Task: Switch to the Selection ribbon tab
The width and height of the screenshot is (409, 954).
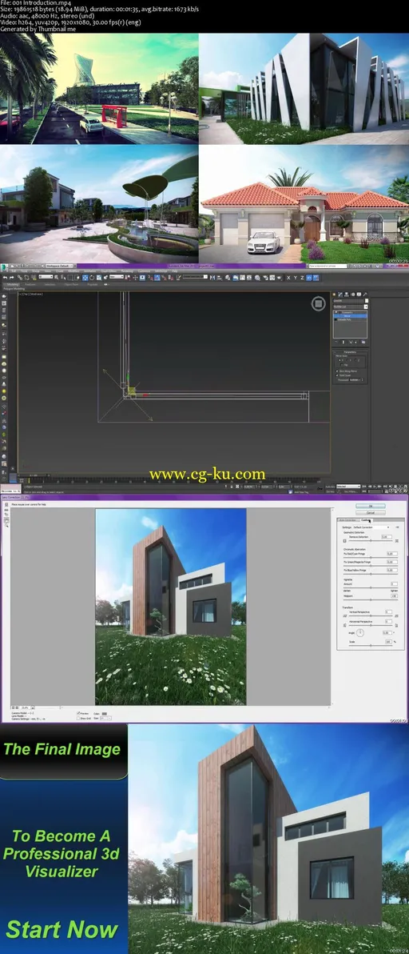Action: [50, 284]
